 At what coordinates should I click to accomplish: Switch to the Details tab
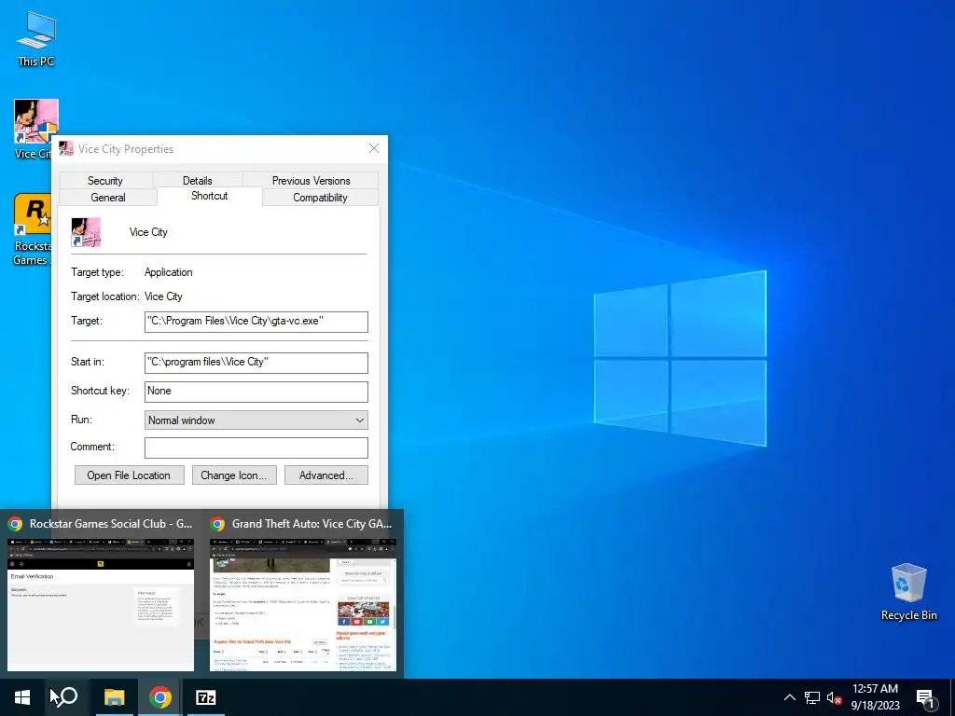(198, 180)
